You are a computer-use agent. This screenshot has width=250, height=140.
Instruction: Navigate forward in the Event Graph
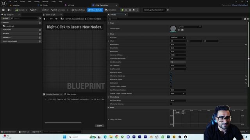coord(56,19)
